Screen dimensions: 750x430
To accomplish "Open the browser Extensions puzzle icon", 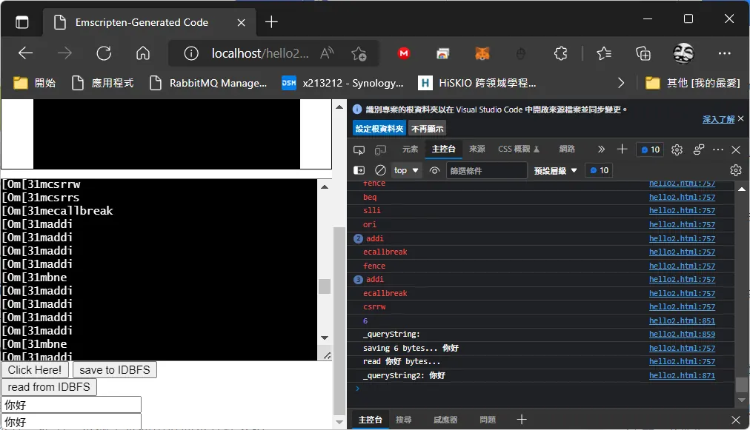I will coord(560,53).
